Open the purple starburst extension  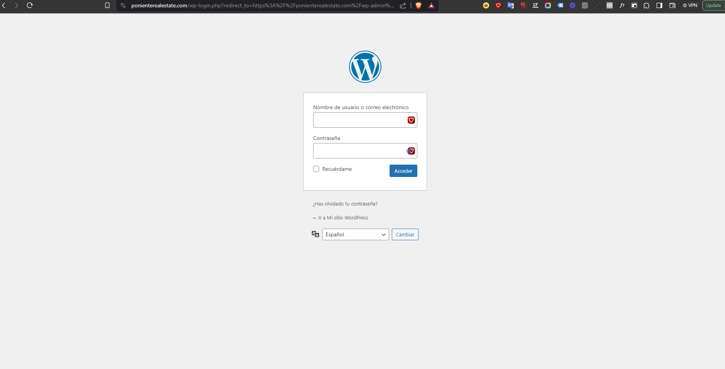point(573,5)
